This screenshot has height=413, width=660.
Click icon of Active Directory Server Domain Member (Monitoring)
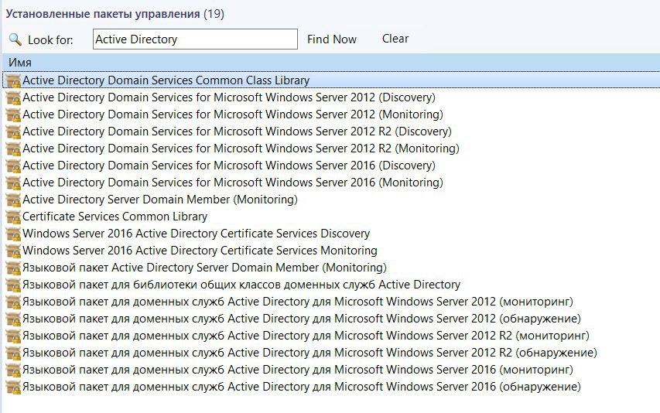point(13,200)
